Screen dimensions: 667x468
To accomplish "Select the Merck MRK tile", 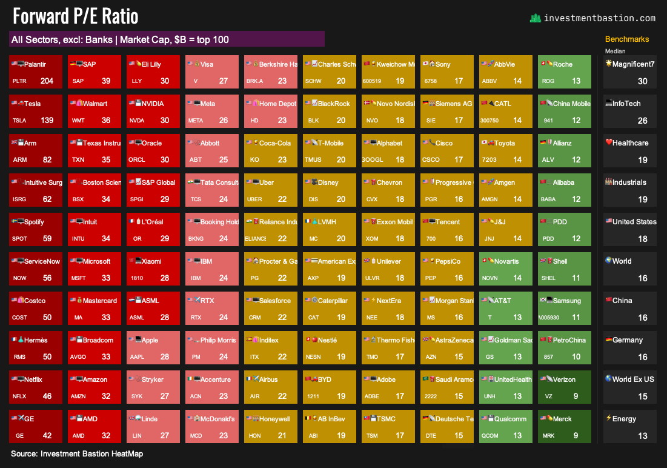I will tap(565, 426).
